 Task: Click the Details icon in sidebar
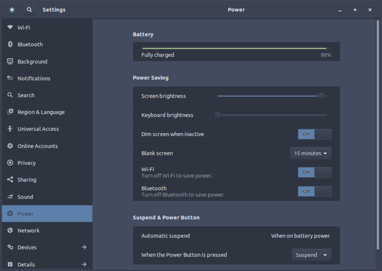[10, 264]
